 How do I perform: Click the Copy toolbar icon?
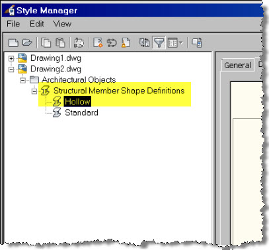(46, 42)
